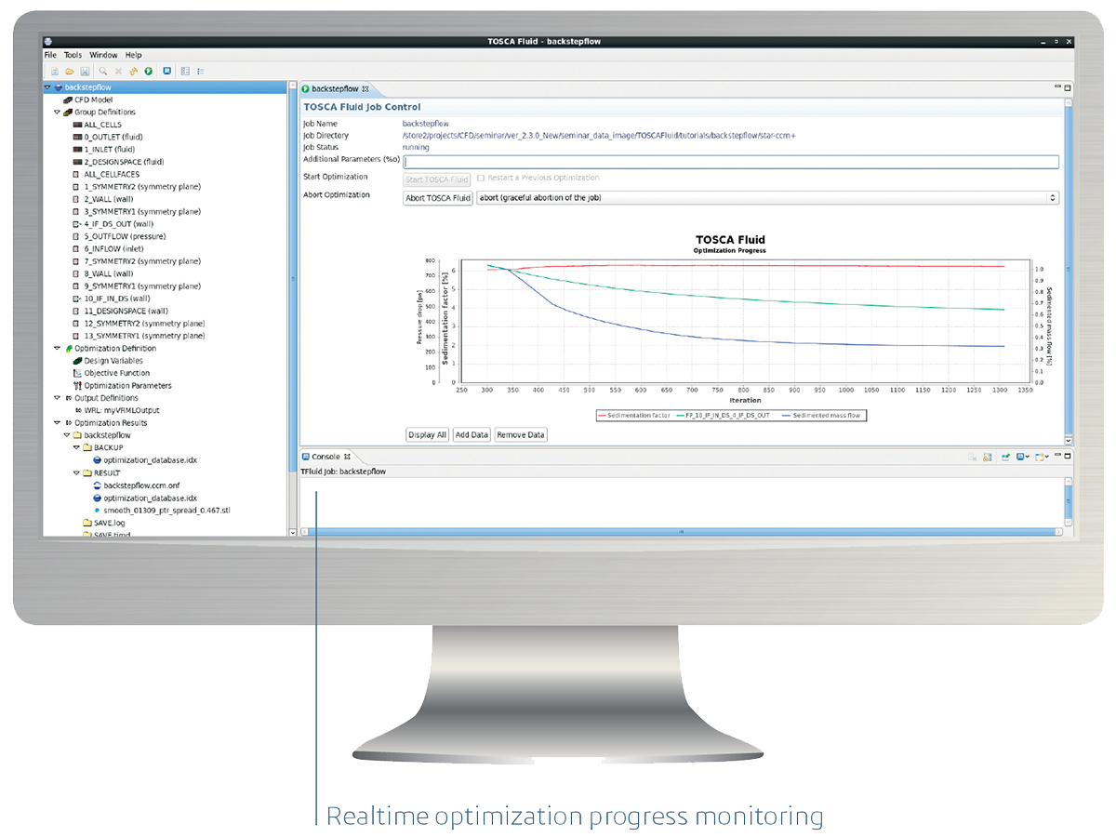Click the magnifying glass search toolbar icon
1116x837 pixels.
coord(103,72)
